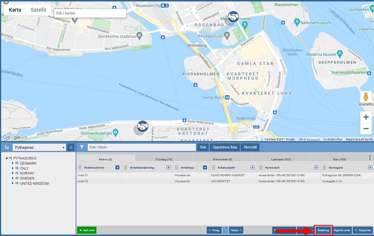The image size is (374, 236).
Task: Click the Betalning button
Action: pos(323,230)
